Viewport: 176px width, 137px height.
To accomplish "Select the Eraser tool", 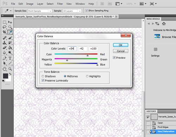I will pyautogui.click(x=5, y=48).
